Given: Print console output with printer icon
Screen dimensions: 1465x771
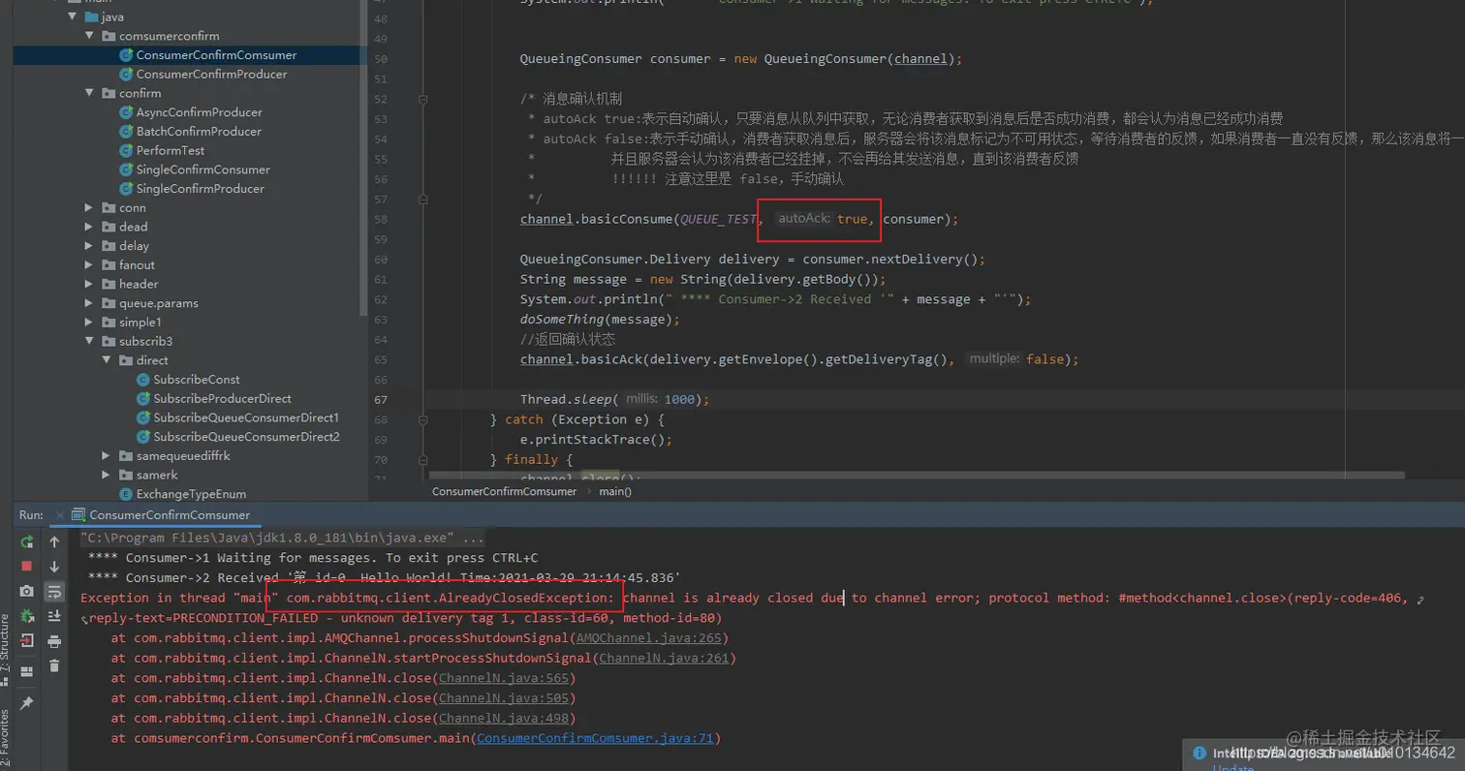Looking at the screenshot, I should (54, 641).
